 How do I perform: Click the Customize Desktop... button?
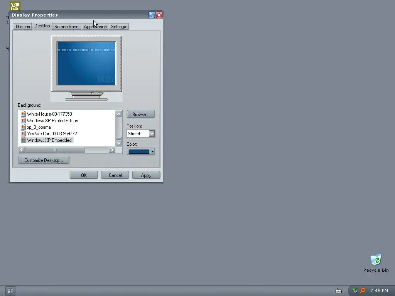[x=44, y=160]
